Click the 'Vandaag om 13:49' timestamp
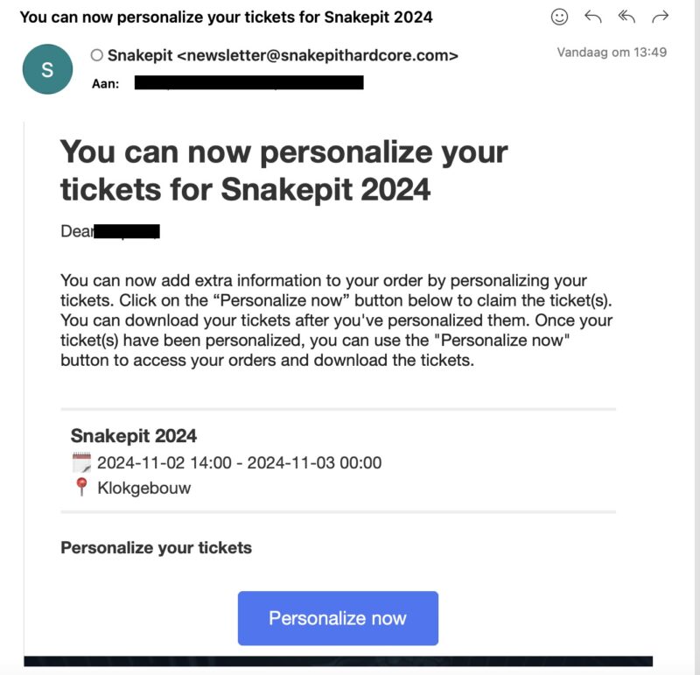The width and height of the screenshot is (700, 675). tap(612, 53)
